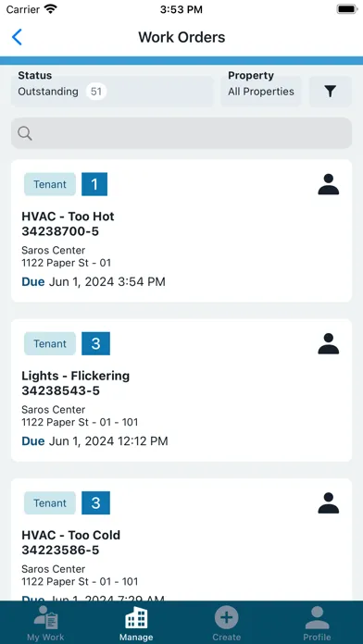This screenshot has width=363, height=644.
Task: Click the work order search field
Action: [x=181, y=133]
